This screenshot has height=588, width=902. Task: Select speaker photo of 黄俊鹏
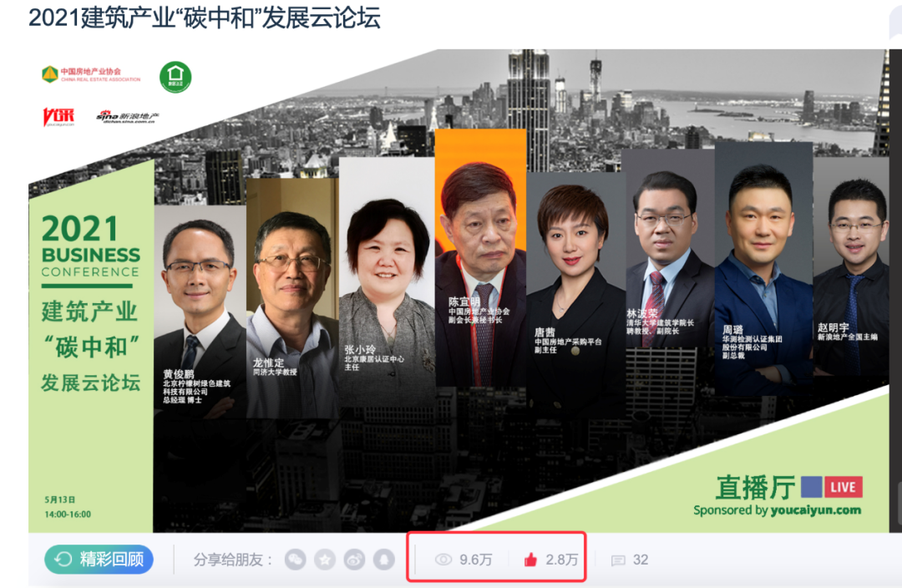click(200, 312)
